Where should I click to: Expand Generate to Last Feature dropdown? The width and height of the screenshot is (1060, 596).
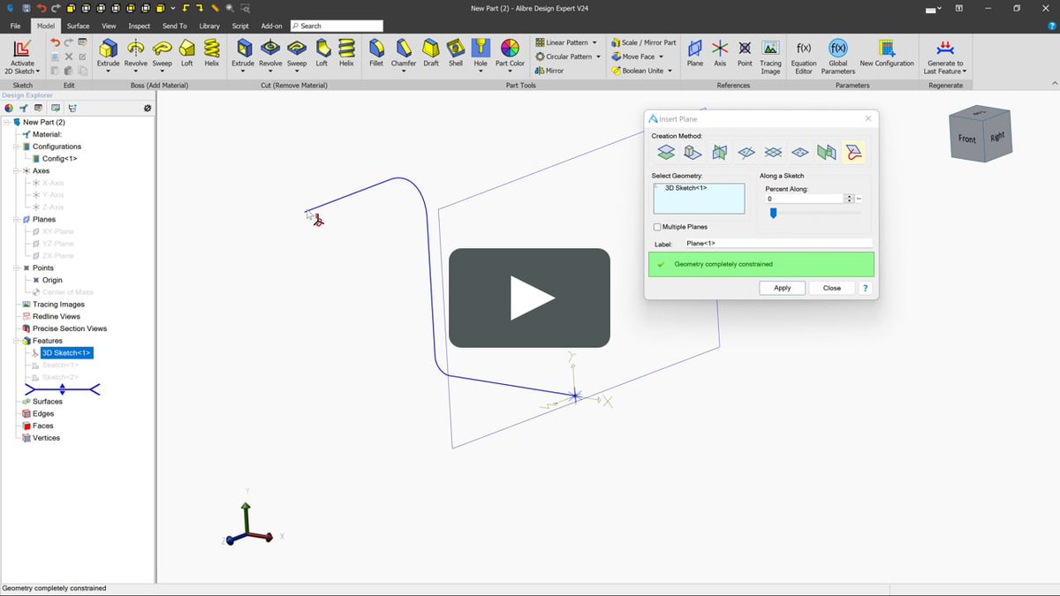(x=965, y=72)
